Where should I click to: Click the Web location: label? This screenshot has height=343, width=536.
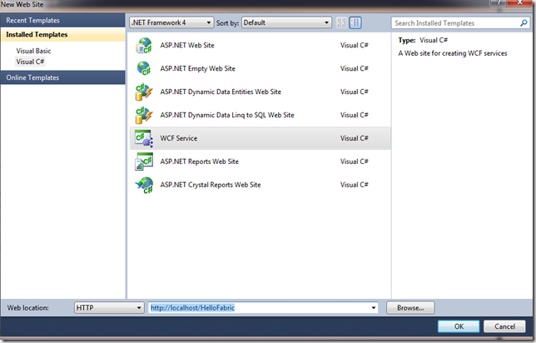coord(28,308)
